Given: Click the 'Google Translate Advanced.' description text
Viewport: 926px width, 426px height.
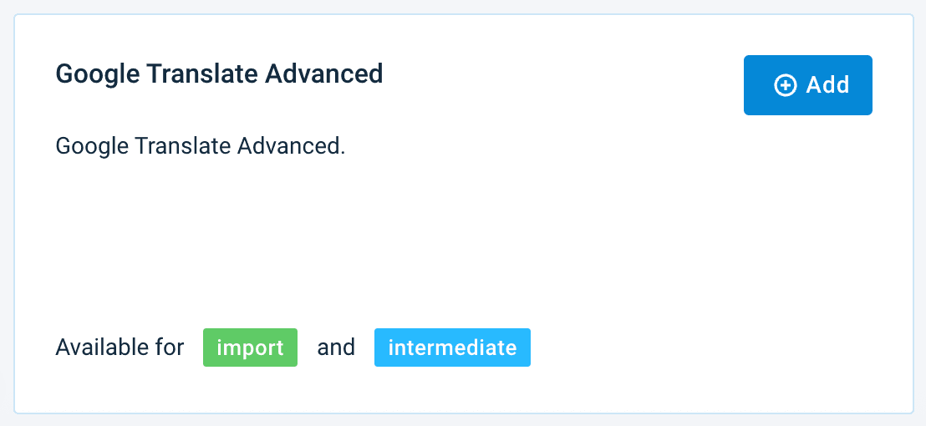Looking at the screenshot, I should [200, 146].
